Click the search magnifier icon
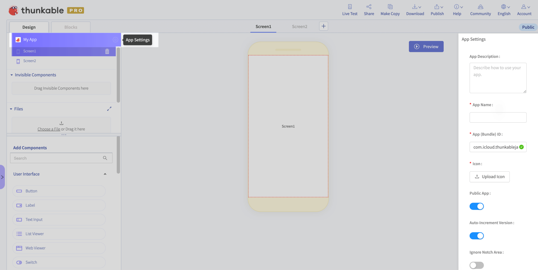Screen dimensions: 538x270 pos(105,158)
